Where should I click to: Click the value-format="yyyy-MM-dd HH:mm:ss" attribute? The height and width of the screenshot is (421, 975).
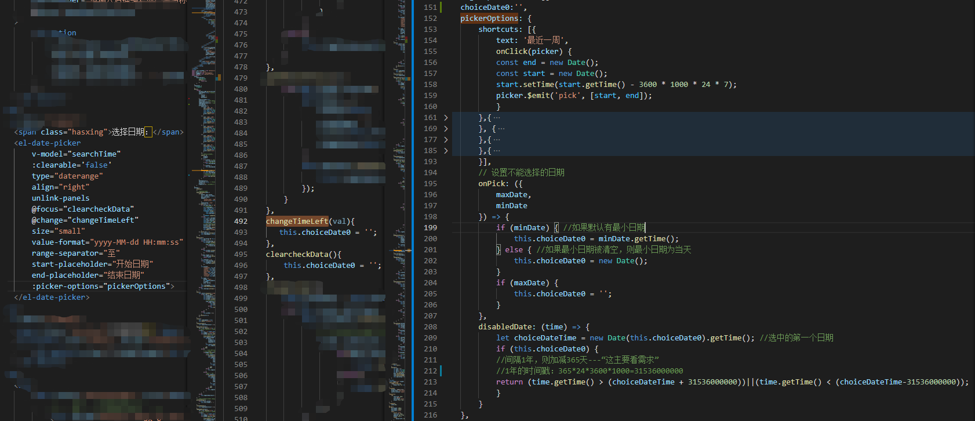[x=107, y=242]
